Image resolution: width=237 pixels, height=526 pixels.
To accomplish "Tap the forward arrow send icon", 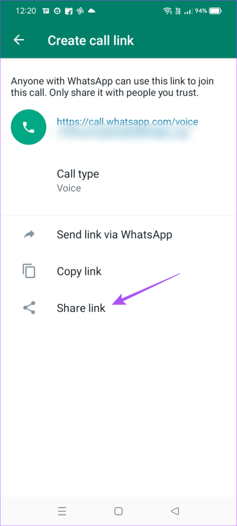I will pos(29,234).
